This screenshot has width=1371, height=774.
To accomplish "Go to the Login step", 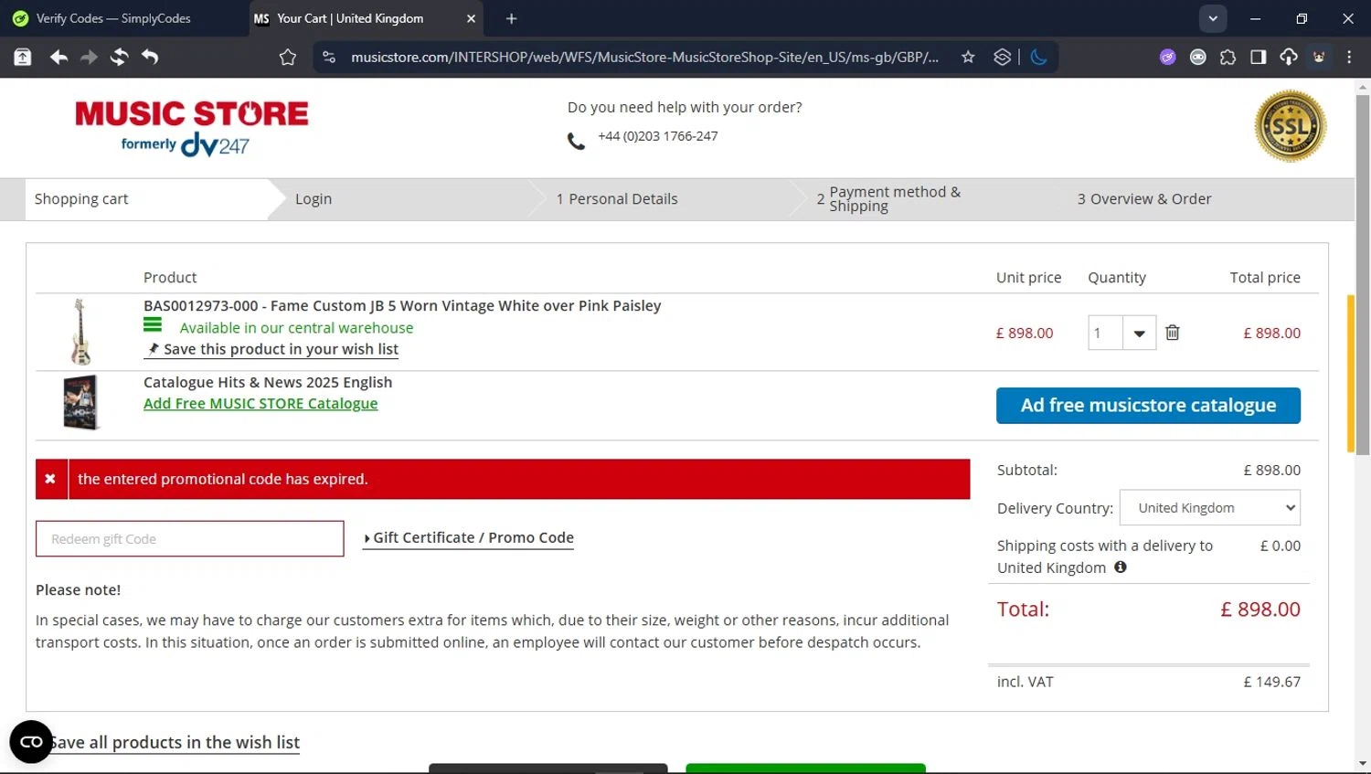I will [x=314, y=199].
